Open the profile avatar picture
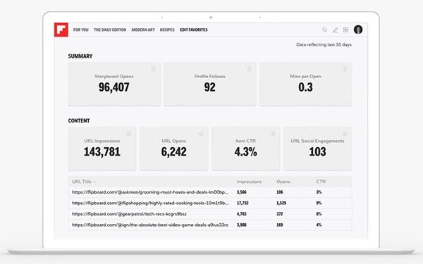 358,30
